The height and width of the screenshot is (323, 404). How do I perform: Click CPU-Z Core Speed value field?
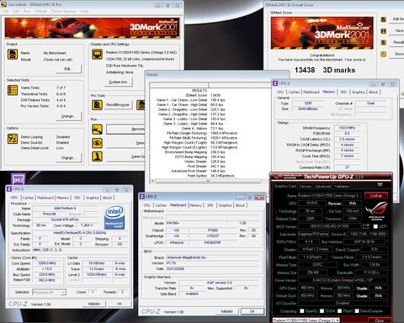(x=47, y=263)
